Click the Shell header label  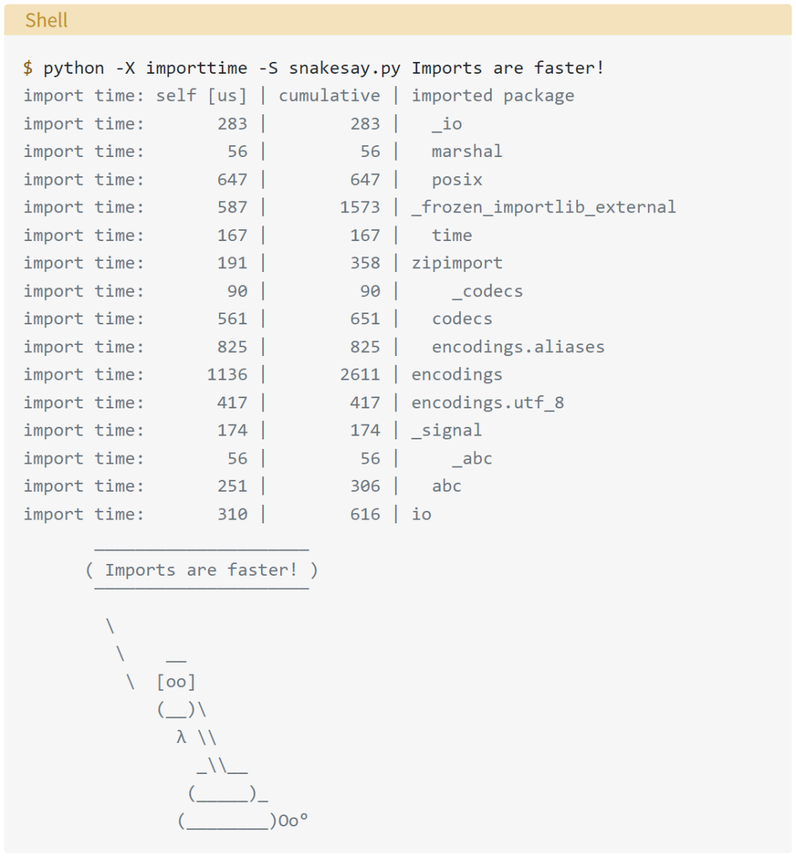tap(46, 20)
